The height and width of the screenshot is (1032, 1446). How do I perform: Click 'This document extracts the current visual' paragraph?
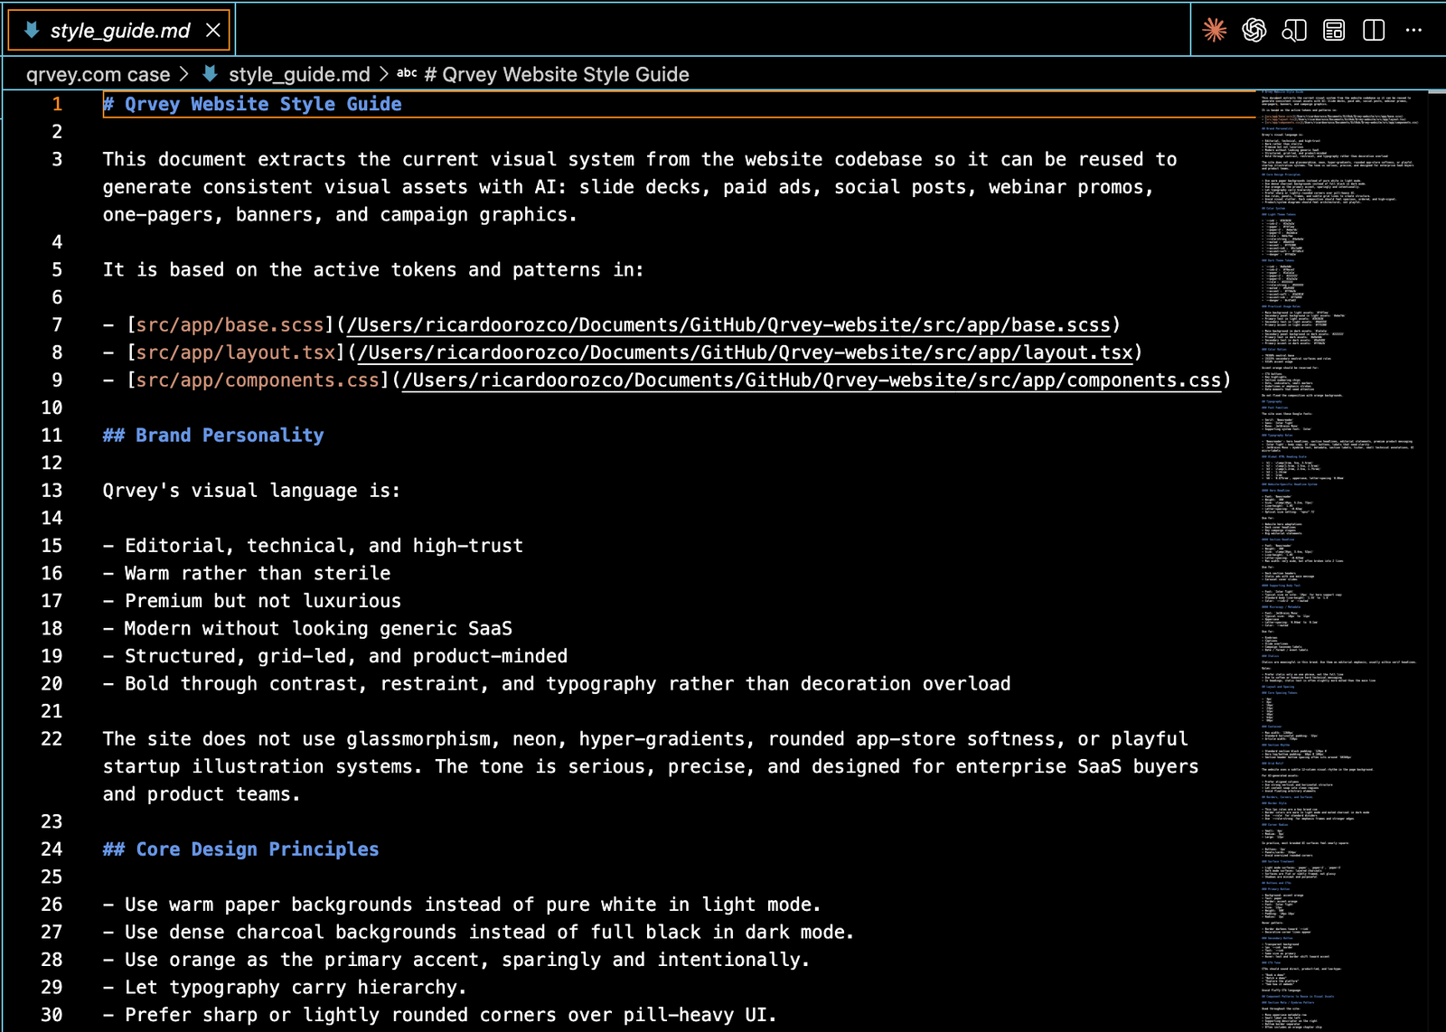point(640,187)
